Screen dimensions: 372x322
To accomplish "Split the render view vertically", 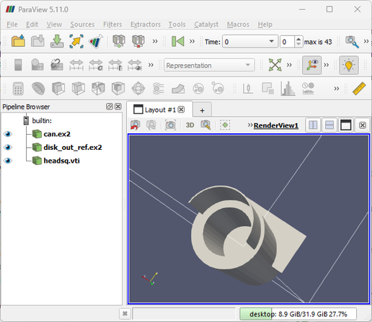I will [329, 125].
